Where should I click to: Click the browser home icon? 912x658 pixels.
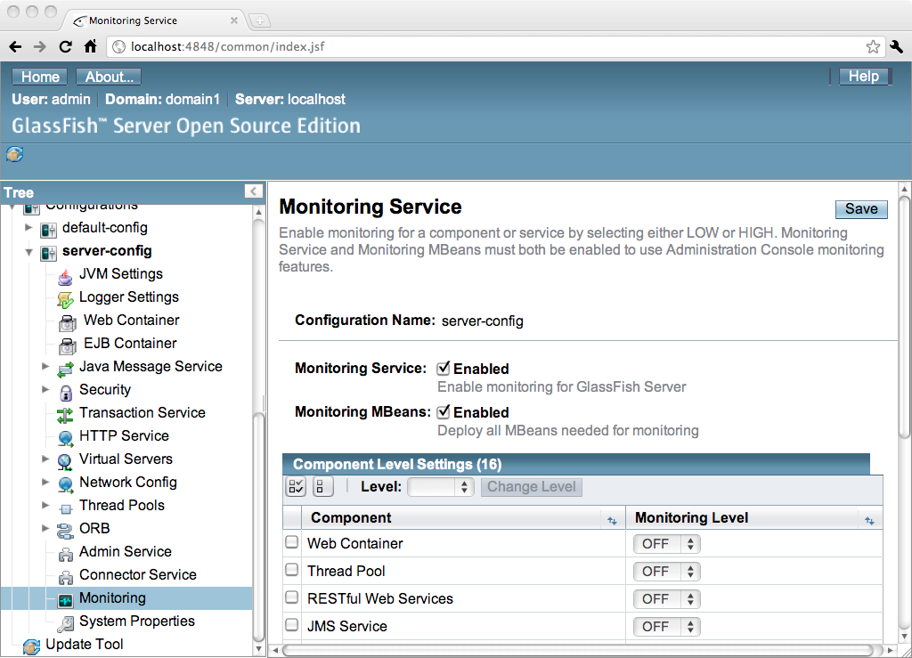click(x=90, y=46)
